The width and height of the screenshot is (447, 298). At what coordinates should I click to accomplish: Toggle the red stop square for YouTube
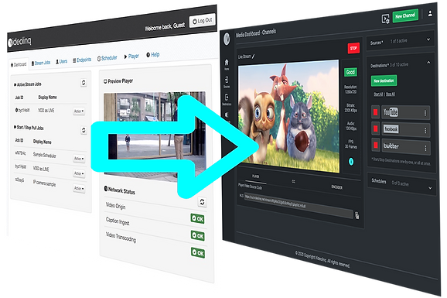(x=375, y=112)
